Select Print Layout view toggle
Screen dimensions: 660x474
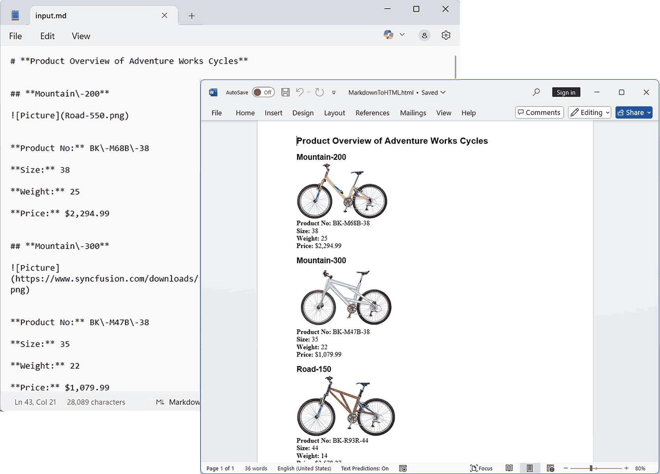tap(529, 468)
